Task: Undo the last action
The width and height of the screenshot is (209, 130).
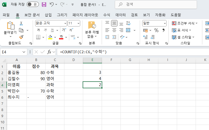Action: 52,5
